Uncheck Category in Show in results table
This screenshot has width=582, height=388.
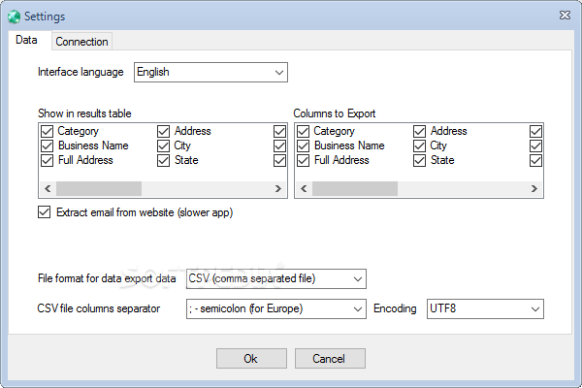[x=48, y=131]
